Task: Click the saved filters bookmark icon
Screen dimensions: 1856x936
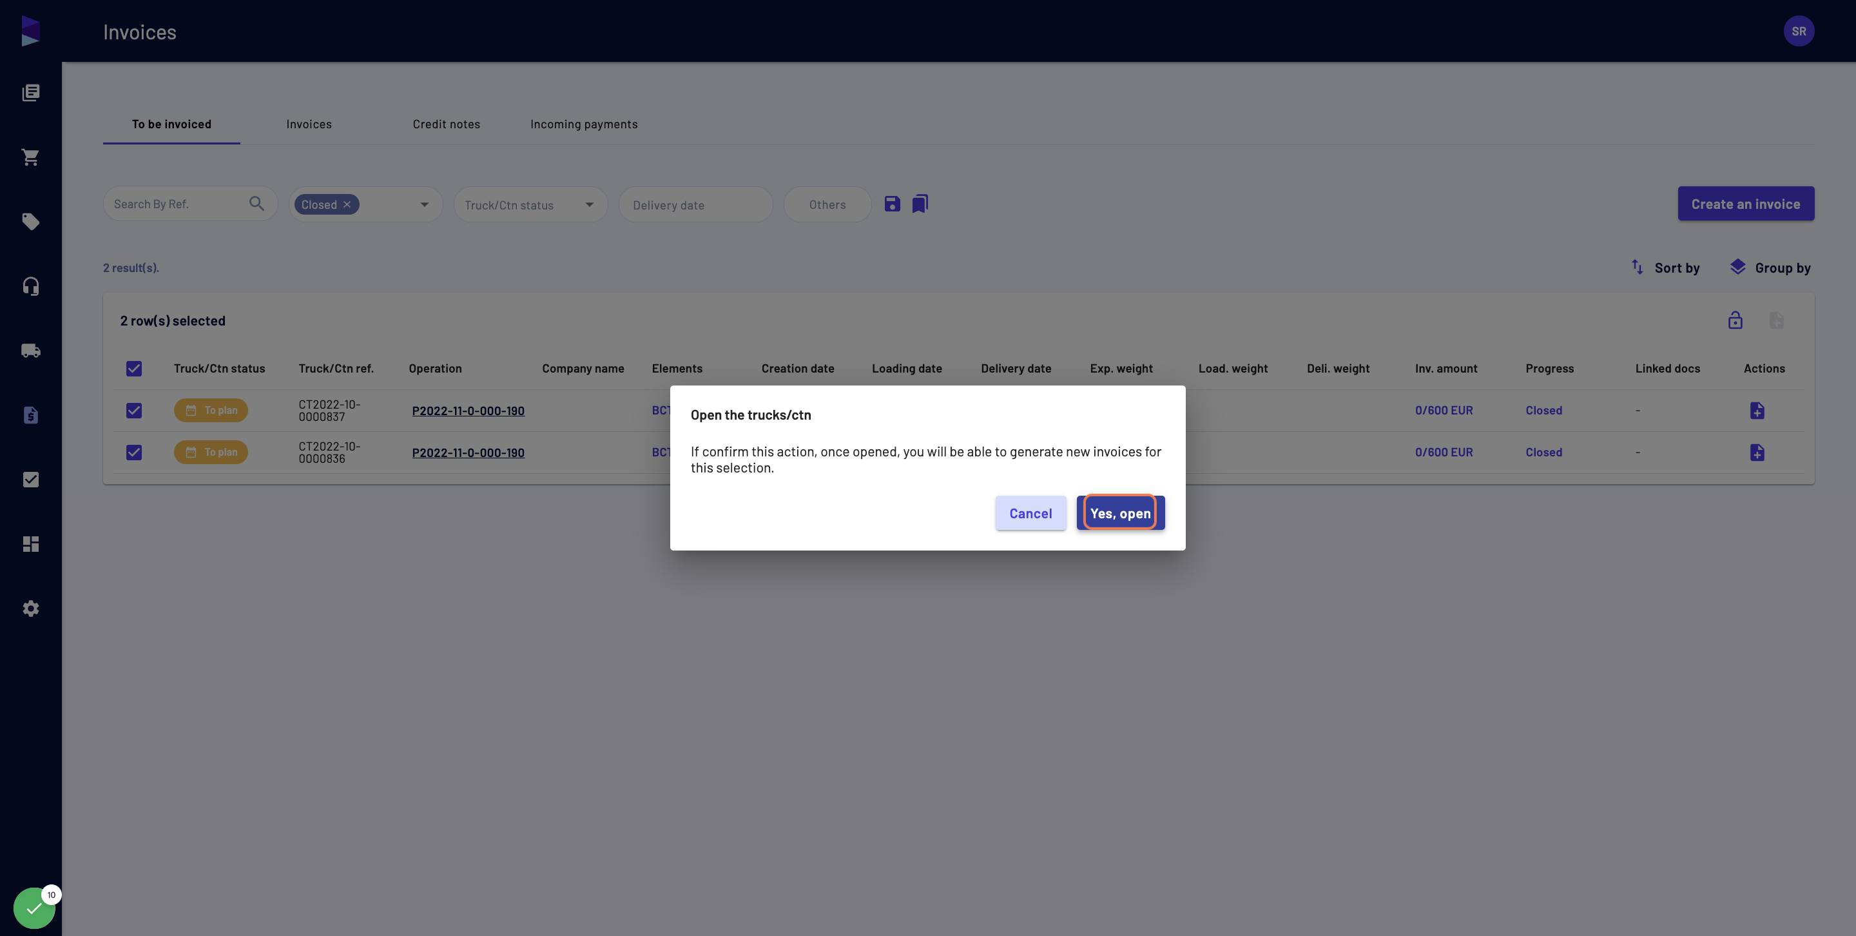Action: point(920,204)
